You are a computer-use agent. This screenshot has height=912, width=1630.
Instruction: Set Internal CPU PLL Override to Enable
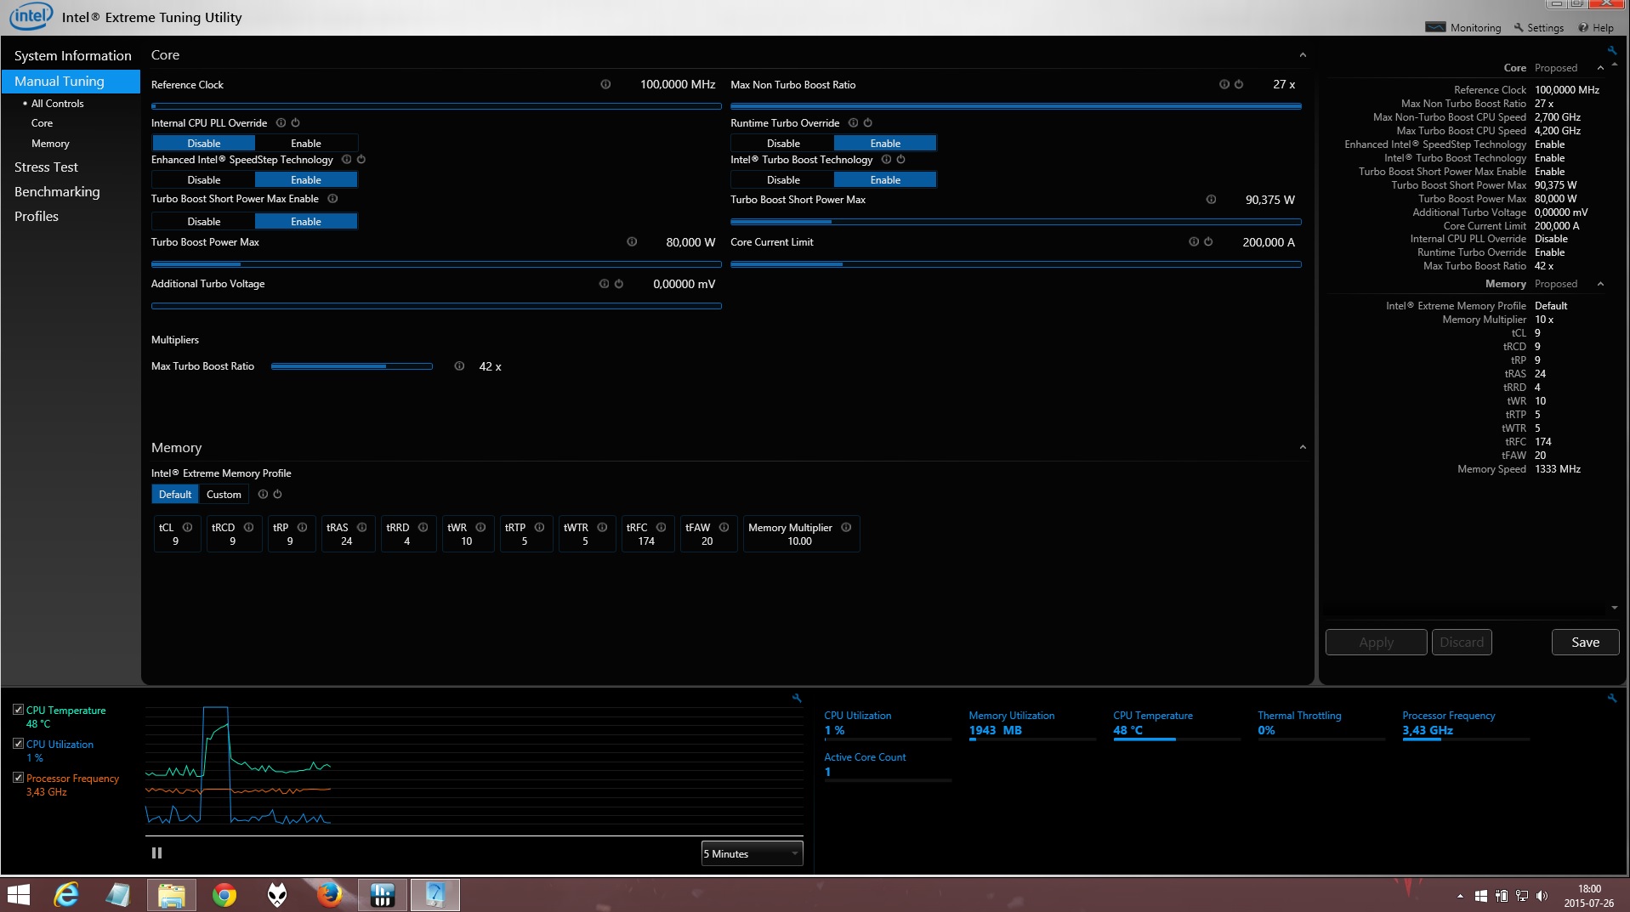(306, 143)
